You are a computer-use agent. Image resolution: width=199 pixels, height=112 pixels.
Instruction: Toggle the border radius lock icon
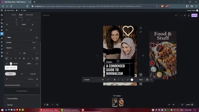tap(31, 30)
